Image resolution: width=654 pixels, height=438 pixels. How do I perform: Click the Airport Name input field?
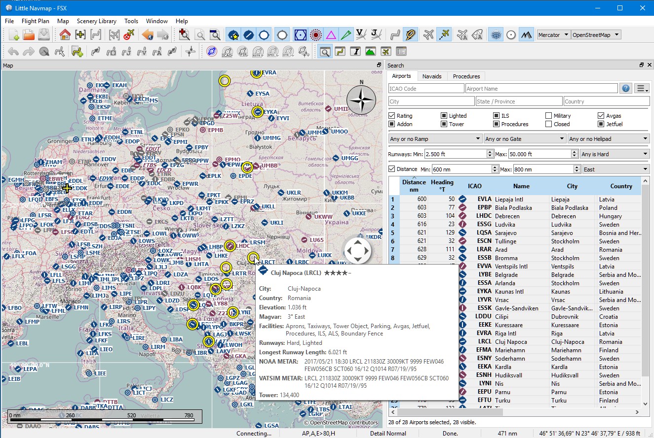[x=541, y=89]
